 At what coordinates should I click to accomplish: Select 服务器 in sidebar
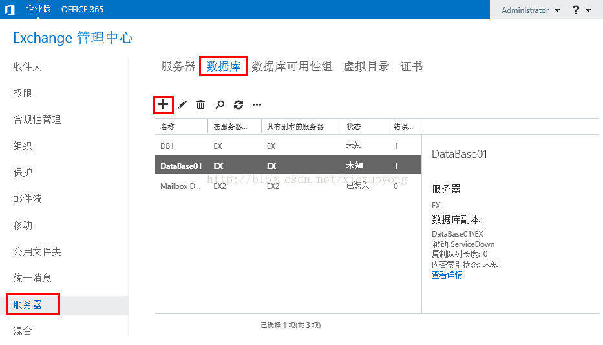[27, 305]
